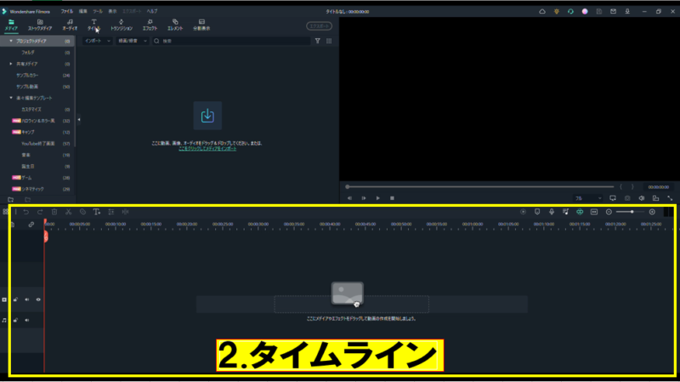Zoom out timeline with minus button

coord(609,212)
